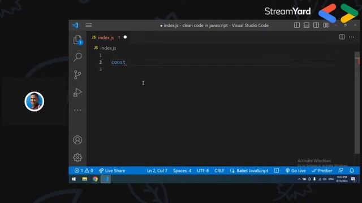Select the index.js editor tab
Viewport: 362px width, 203px height.
click(x=109, y=37)
